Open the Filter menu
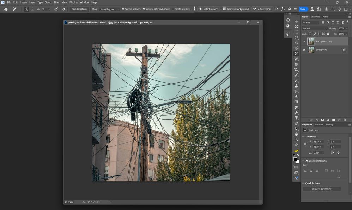Viewport: 352px width, 210px height. (57, 2)
